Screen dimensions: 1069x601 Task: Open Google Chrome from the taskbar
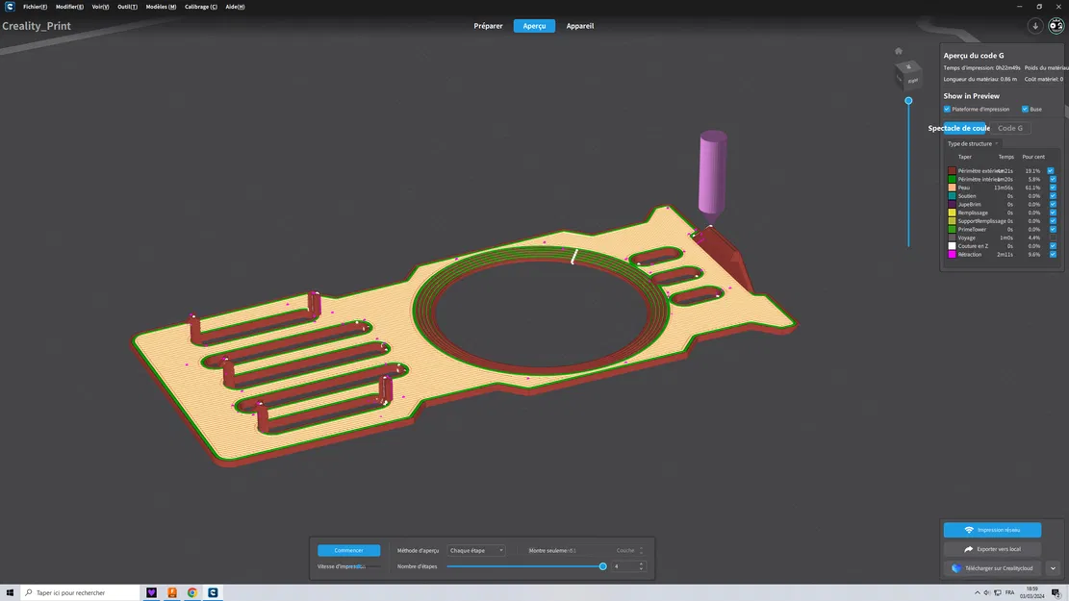191,592
